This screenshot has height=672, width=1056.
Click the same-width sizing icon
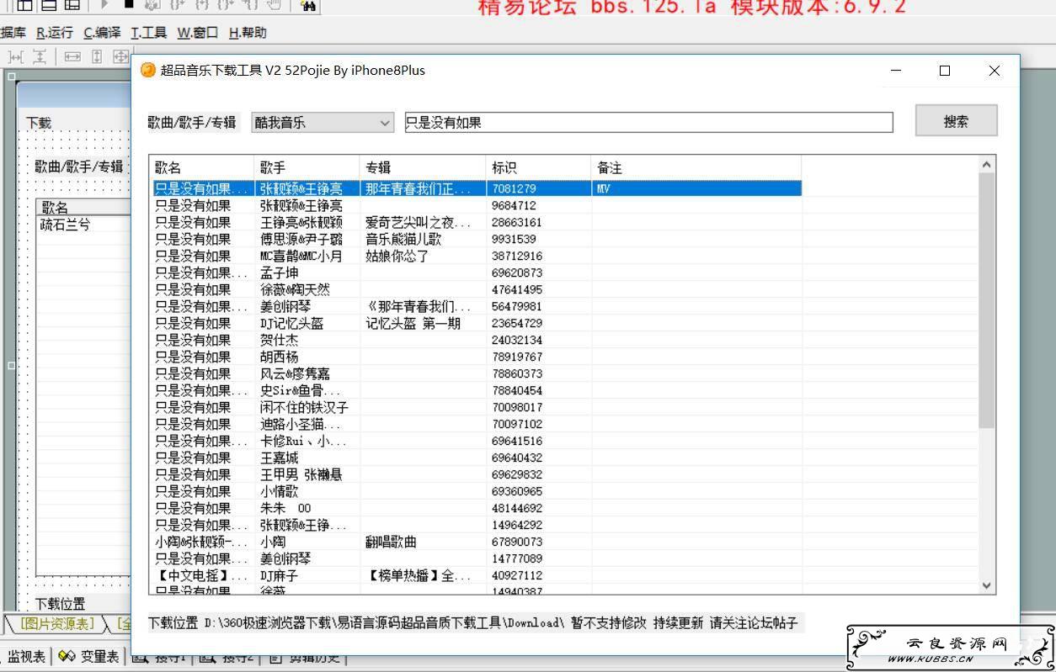(72, 57)
